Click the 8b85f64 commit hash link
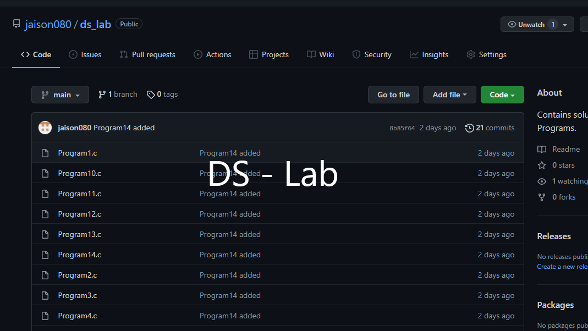Viewport: 588px width, 331px height. tap(402, 128)
